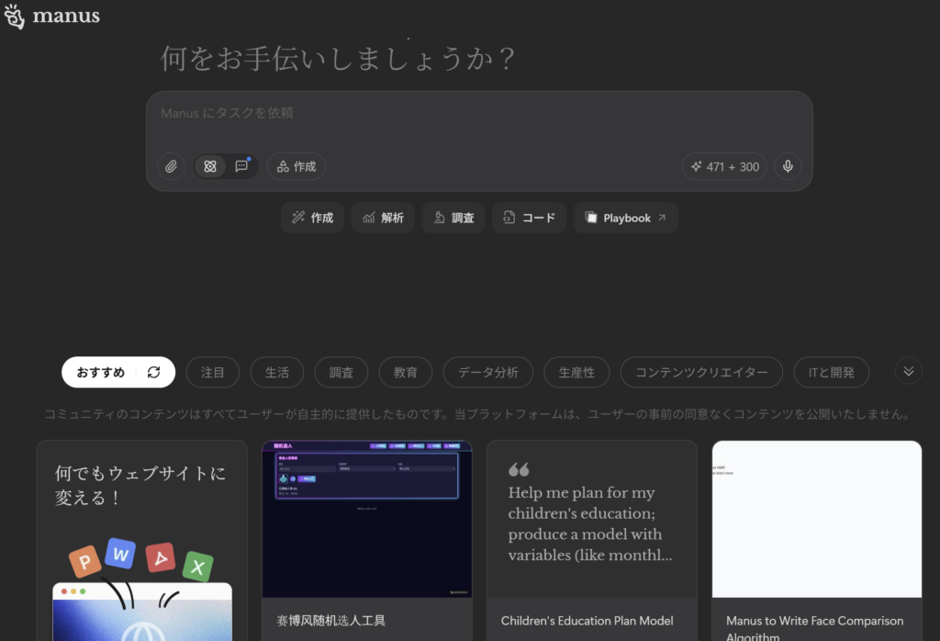Viewport: 940px width, 641px height.
Task: Click Manus to Write Face Comparison Algorithm title
Action: [x=815, y=628]
